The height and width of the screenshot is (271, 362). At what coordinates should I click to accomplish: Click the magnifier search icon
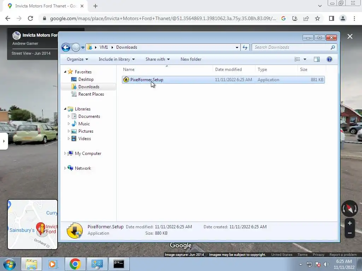tap(333, 47)
